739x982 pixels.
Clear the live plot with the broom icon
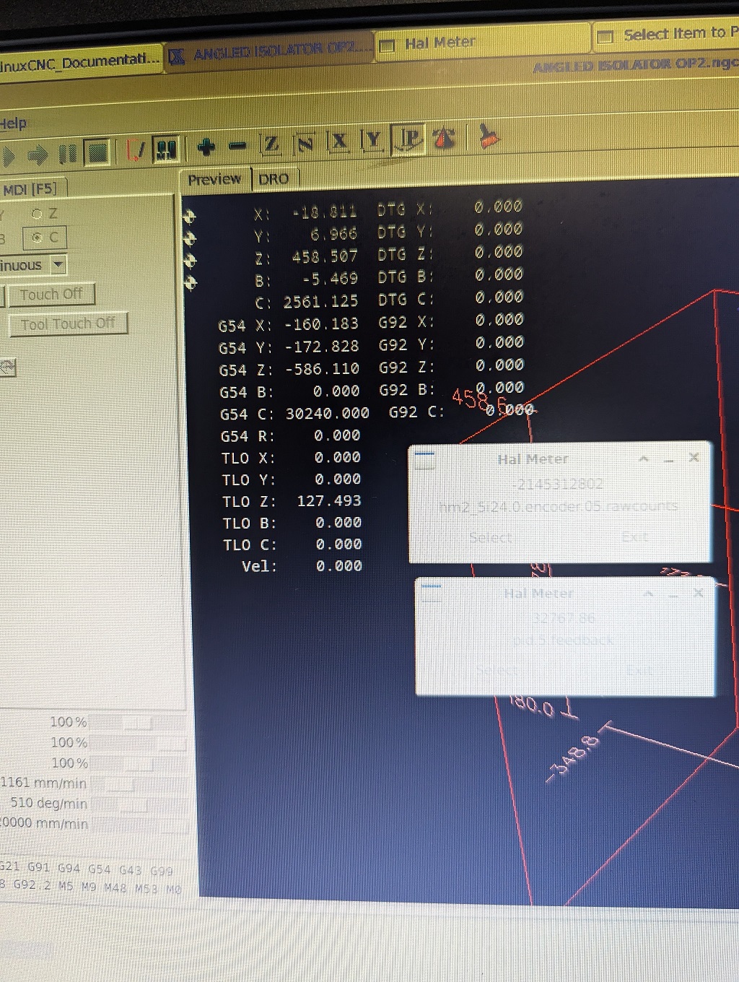(489, 135)
